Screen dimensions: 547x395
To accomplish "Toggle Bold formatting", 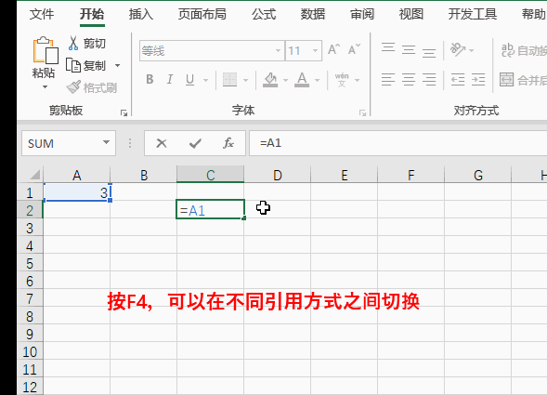I will 150,80.
